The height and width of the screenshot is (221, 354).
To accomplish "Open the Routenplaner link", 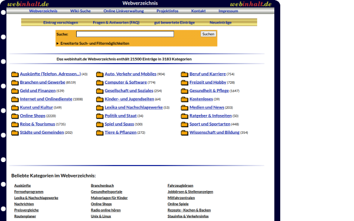I will click(x=25, y=216).
